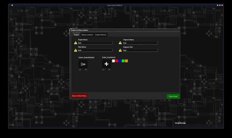Show previous ship set with left arrow
This screenshot has width=232, height=138.
[80, 70]
